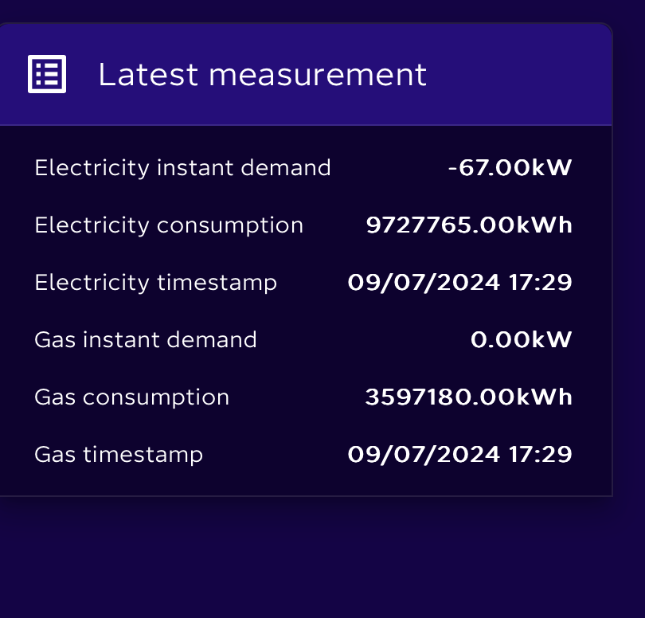Click the kWh unit of gas consumption
Image resolution: width=645 pixels, height=618 pixels.
[x=544, y=397]
